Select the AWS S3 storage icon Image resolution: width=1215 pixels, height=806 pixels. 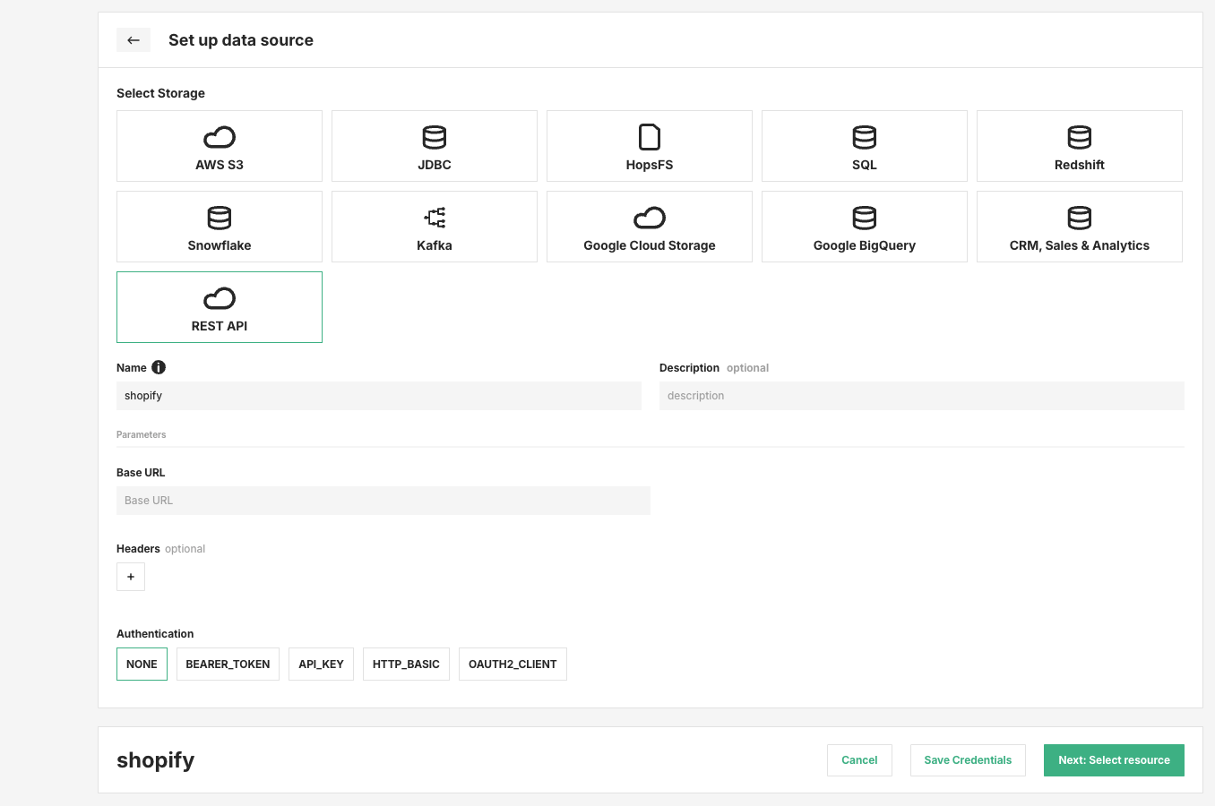[219, 145]
